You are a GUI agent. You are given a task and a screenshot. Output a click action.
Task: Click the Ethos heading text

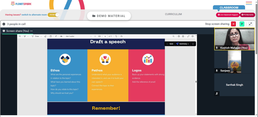coord(55,70)
